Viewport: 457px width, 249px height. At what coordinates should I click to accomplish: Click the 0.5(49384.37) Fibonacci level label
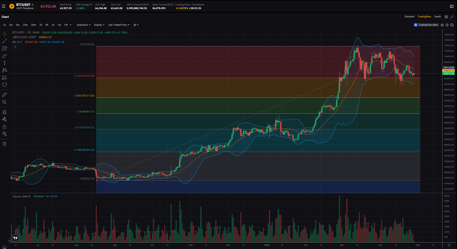(x=86, y=112)
